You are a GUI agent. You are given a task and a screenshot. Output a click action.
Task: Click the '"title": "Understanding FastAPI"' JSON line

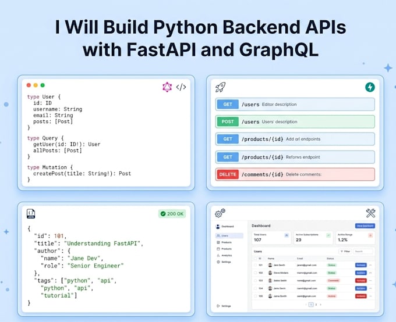tap(89, 244)
